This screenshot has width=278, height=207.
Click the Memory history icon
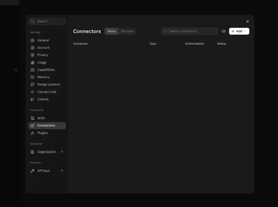tap(32, 77)
